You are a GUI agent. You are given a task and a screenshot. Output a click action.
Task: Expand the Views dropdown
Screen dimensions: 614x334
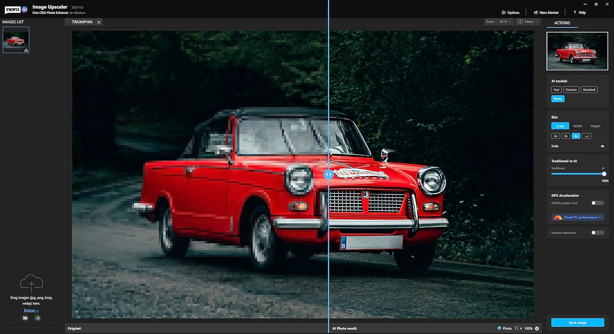(x=528, y=22)
